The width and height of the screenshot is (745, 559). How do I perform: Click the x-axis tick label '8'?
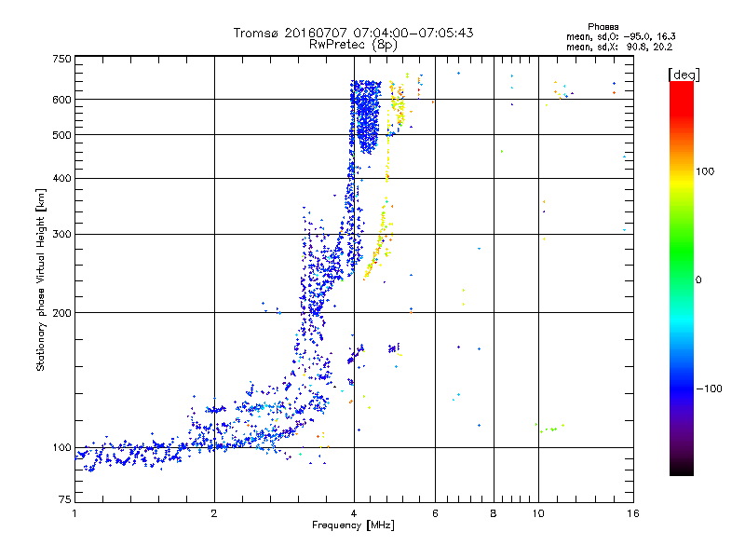[x=494, y=513]
